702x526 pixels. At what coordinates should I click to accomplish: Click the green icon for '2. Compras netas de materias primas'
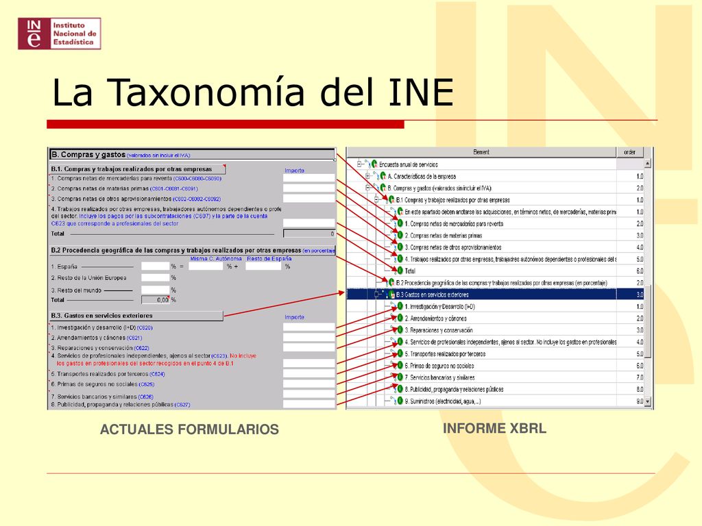point(400,236)
